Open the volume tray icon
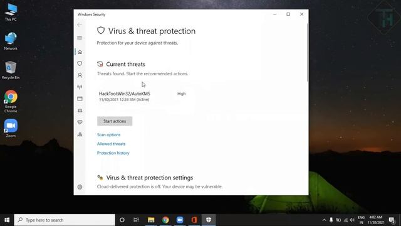 click(x=352, y=220)
